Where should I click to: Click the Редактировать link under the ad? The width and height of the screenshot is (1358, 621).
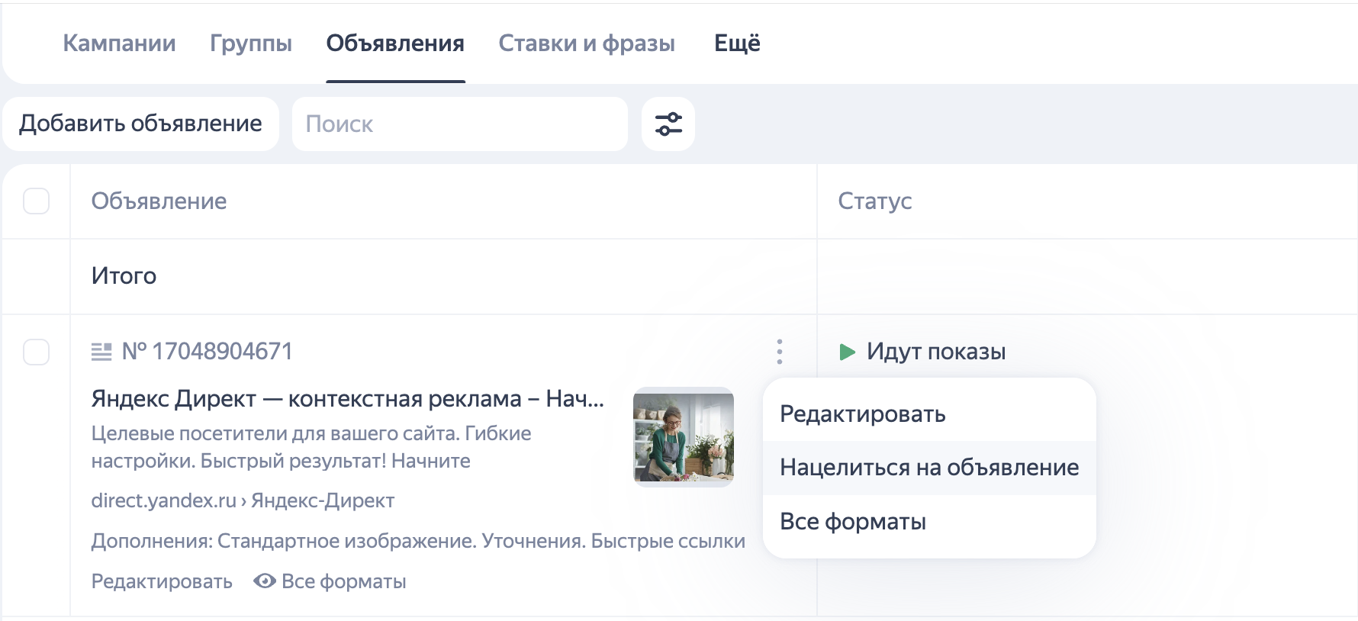162,581
